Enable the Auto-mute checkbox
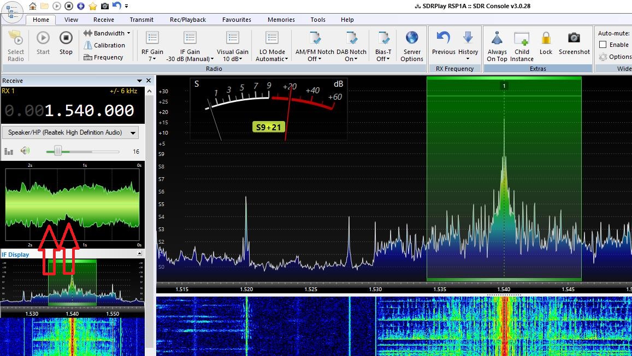This screenshot has width=632, height=356. click(x=603, y=45)
